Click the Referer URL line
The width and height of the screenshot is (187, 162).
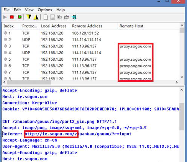tap(67, 134)
